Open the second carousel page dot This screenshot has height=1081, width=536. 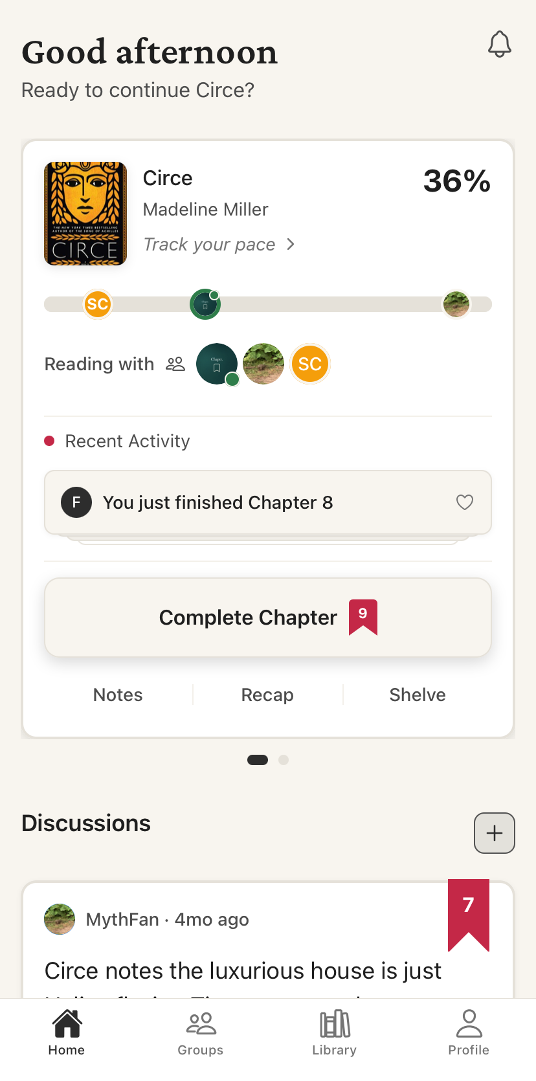pos(284,759)
